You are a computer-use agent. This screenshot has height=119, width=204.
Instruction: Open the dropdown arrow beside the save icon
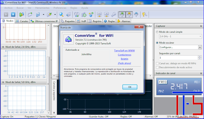[x=43, y=14]
